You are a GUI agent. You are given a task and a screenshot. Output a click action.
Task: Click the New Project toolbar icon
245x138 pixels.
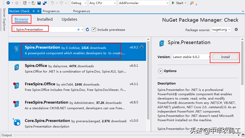(x=25, y=3)
